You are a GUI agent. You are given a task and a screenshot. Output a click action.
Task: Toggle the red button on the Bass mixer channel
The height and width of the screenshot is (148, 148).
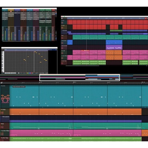(21, 36)
